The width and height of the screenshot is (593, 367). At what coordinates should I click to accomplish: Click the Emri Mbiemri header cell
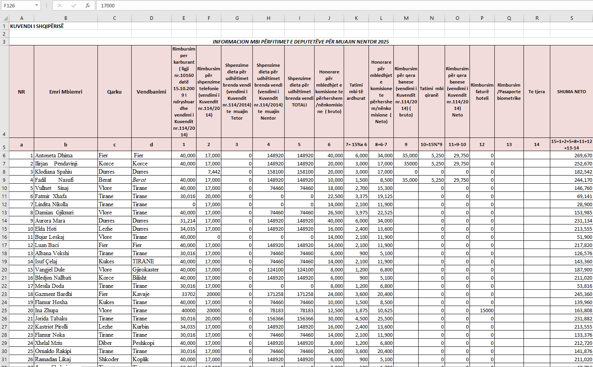point(66,92)
